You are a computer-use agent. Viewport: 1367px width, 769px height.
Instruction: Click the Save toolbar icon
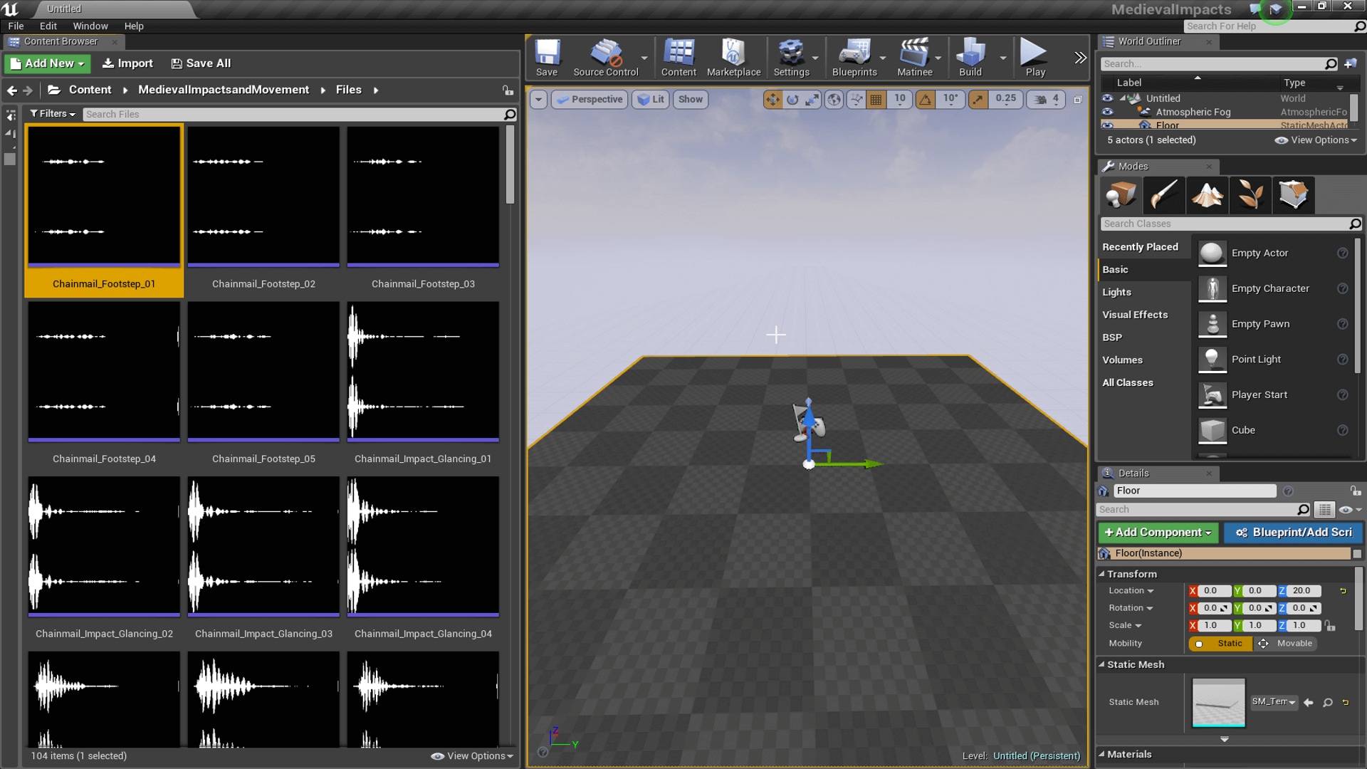[547, 58]
